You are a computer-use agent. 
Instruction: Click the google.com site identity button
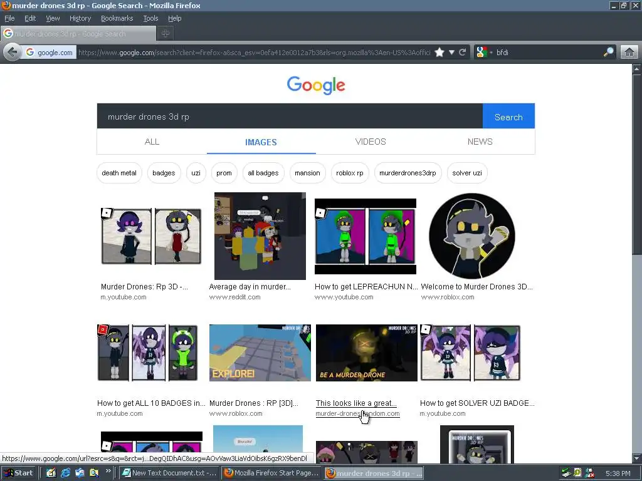[49, 53]
